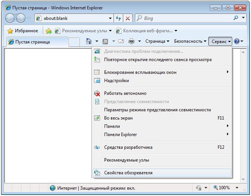The width and height of the screenshot is (251, 196).
Task: Expand the address bar history dropdown
Action: tap(110, 18)
